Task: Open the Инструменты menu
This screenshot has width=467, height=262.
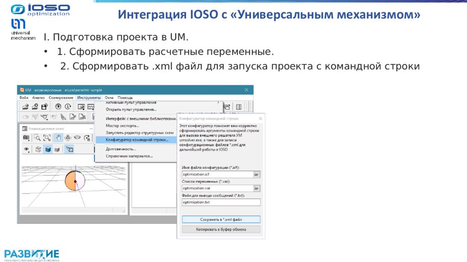Action: point(89,97)
